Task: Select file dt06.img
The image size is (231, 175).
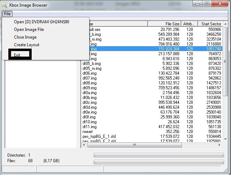Action: pos(152,73)
